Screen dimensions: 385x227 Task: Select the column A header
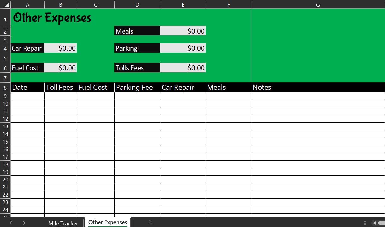[27, 4]
